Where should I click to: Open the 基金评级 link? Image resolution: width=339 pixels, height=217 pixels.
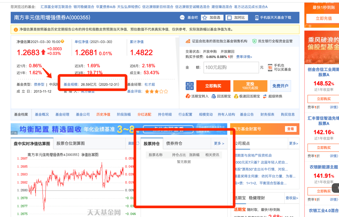tap(134, 92)
